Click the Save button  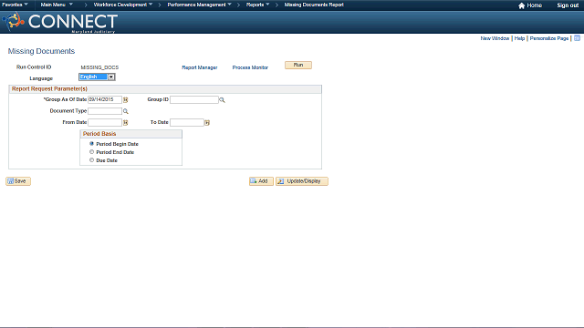tap(18, 181)
